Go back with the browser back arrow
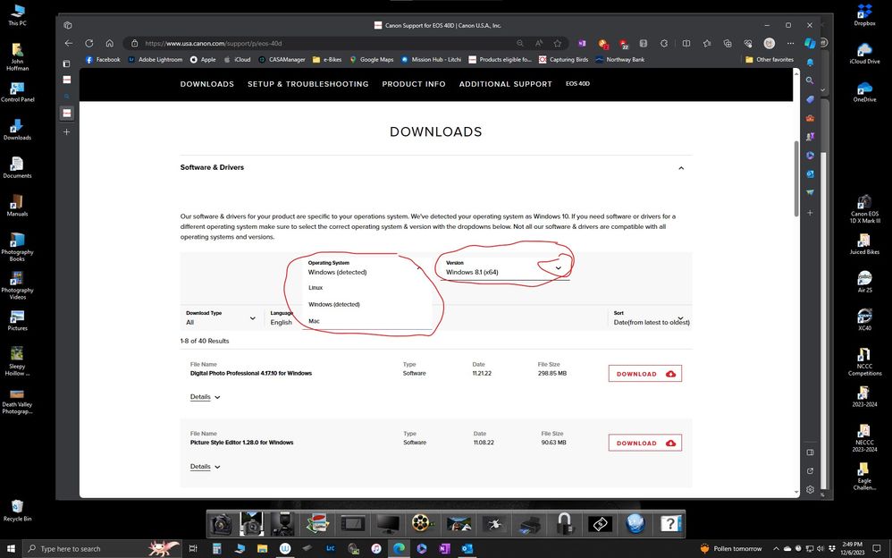The image size is (892, 558). pos(69,43)
